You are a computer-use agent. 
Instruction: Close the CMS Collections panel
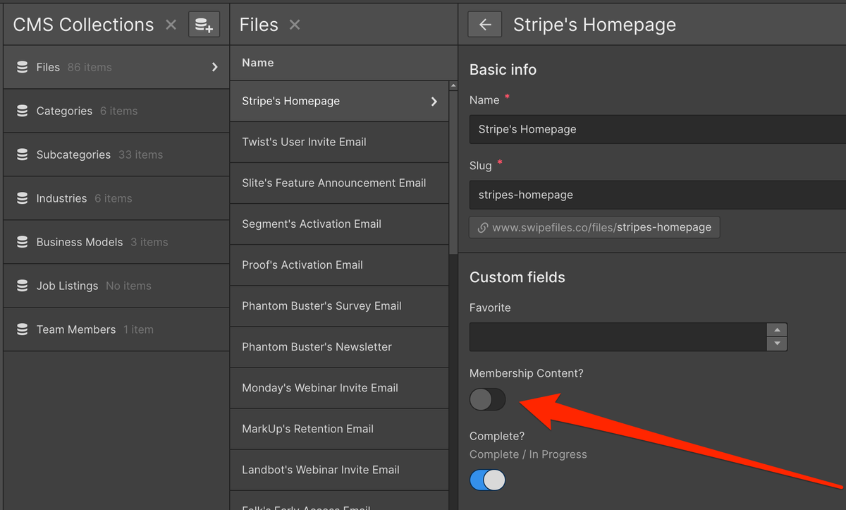[171, 25]
